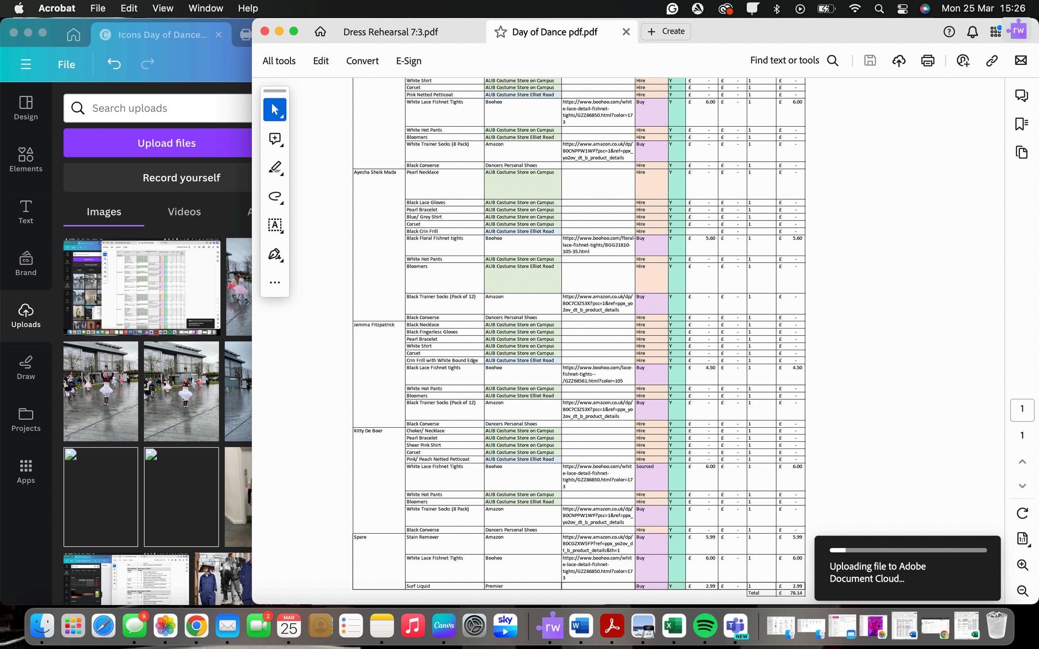The height and width of the screenshot is (649, 1039).
Task: Expand more tools ellipsis in quick toolbar
Action: click(x=275, y=283)
